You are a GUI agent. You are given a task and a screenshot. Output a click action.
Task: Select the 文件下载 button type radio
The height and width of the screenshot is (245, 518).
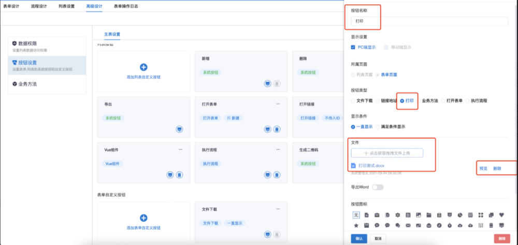(353, 100)
